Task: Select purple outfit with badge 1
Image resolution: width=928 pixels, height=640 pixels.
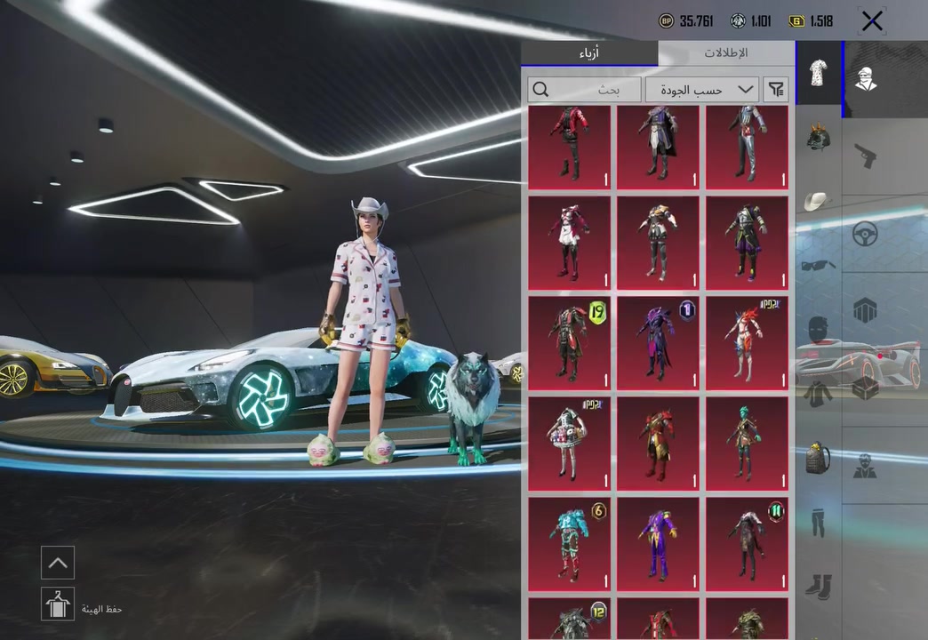Action: point(658,343)
